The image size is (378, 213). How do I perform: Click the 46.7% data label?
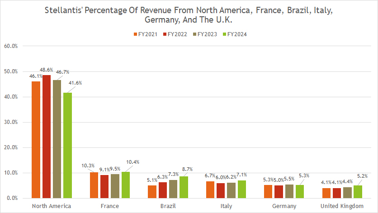coord(63,72)
